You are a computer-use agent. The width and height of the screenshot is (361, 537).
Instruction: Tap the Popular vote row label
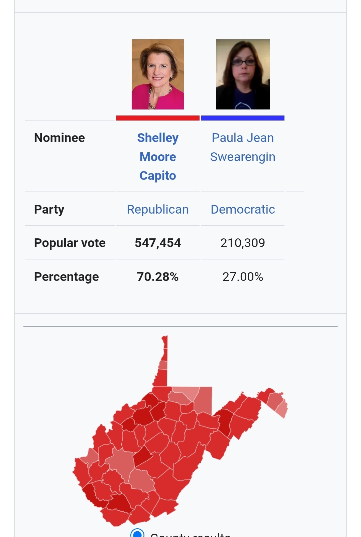tap(70, 243)
